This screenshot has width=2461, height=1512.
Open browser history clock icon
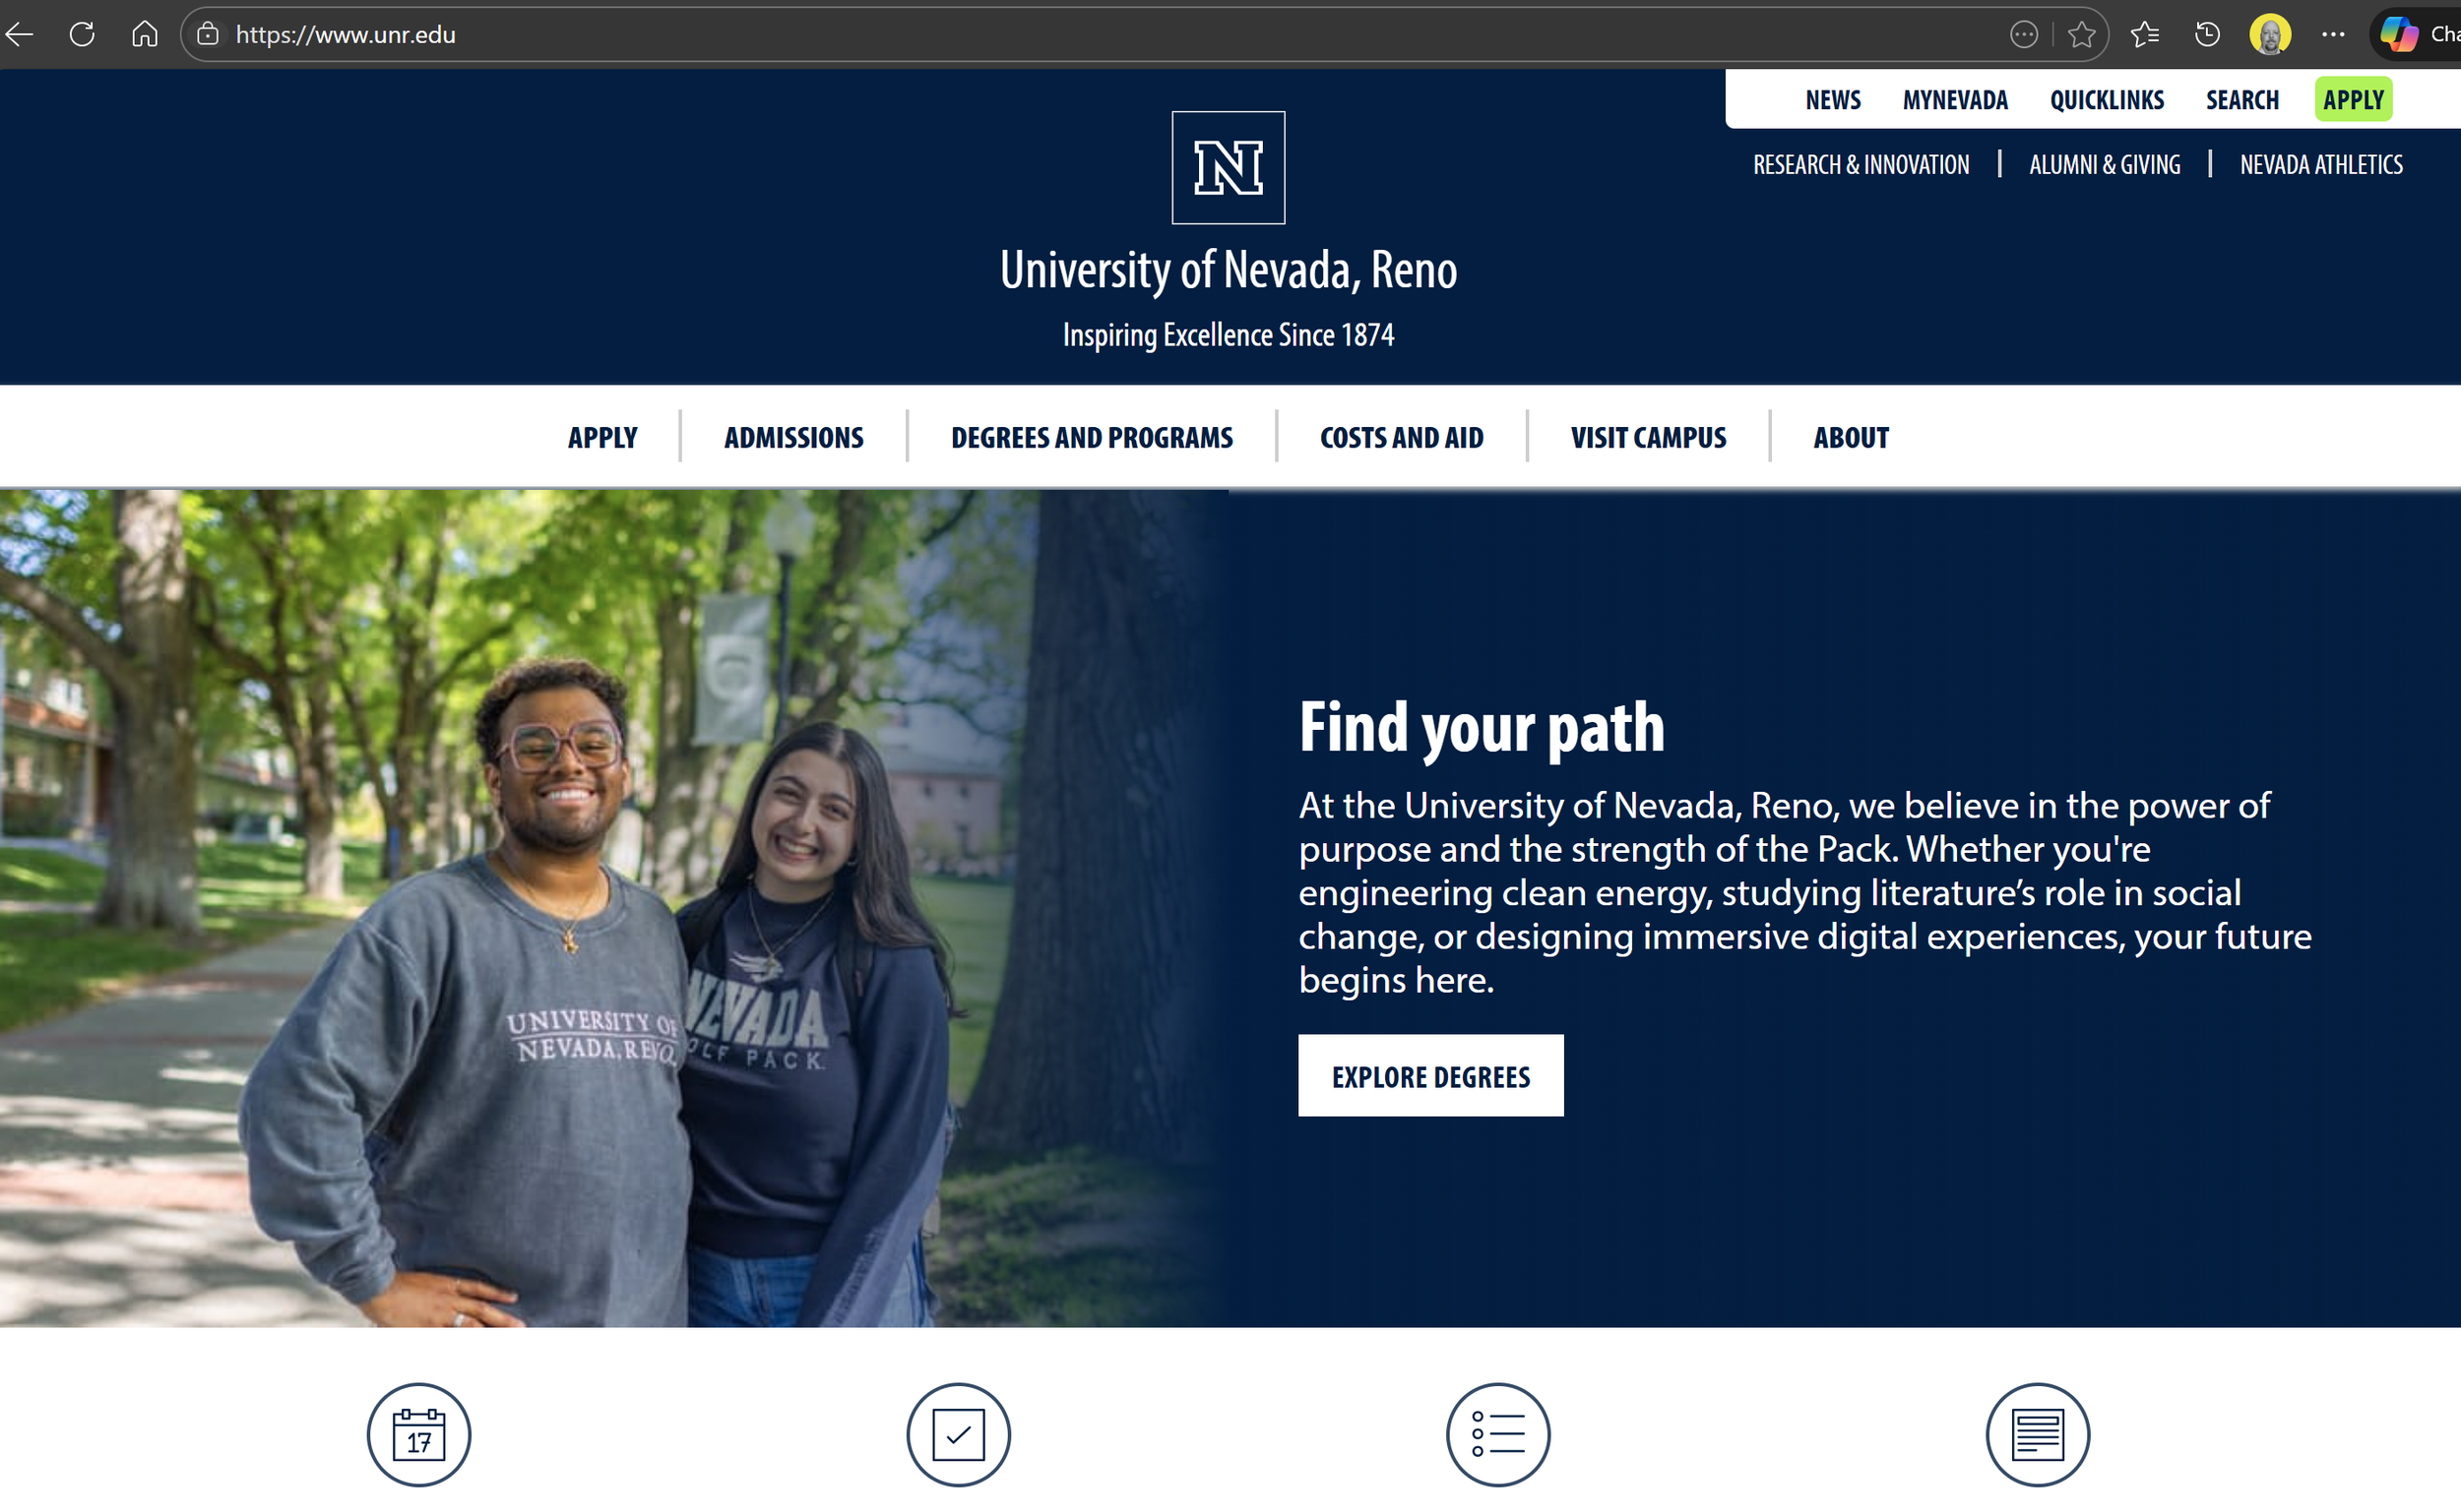[2207, 35]
